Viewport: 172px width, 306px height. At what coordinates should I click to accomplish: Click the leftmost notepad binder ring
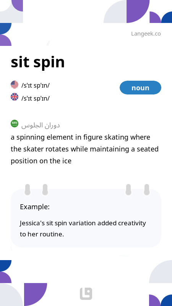[28, 189]
